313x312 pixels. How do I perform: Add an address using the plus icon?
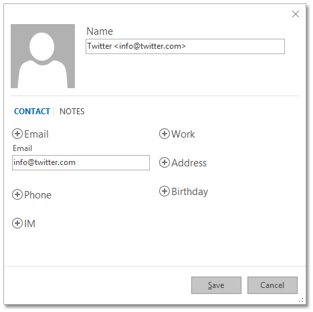(165, 162)
